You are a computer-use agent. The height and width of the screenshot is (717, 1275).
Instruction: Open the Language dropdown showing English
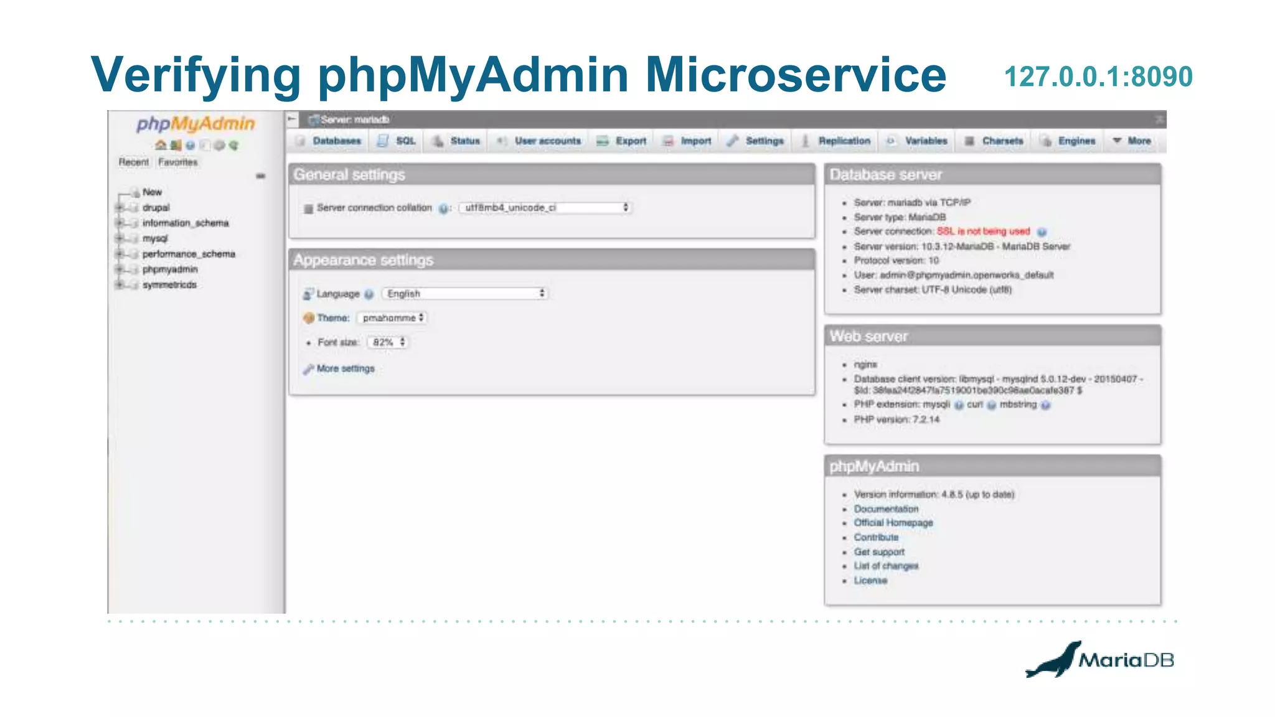(x=465, y=294)
